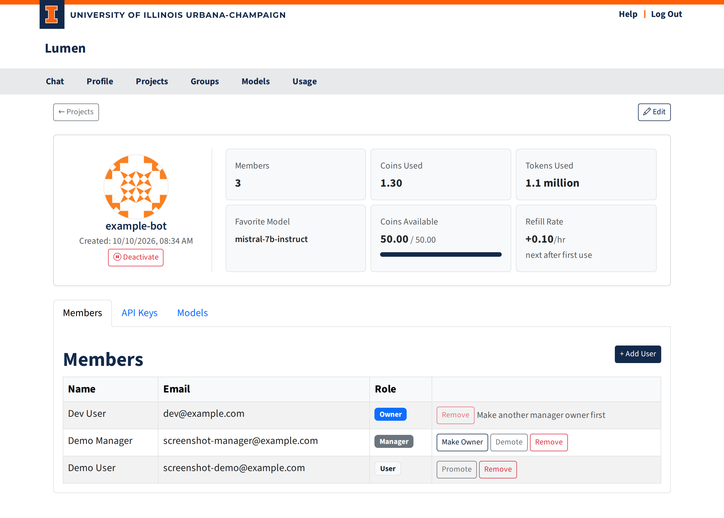Screen dimensions: 724x518
Task: Switch to the API Keys tab
Action: click(139, 313)
